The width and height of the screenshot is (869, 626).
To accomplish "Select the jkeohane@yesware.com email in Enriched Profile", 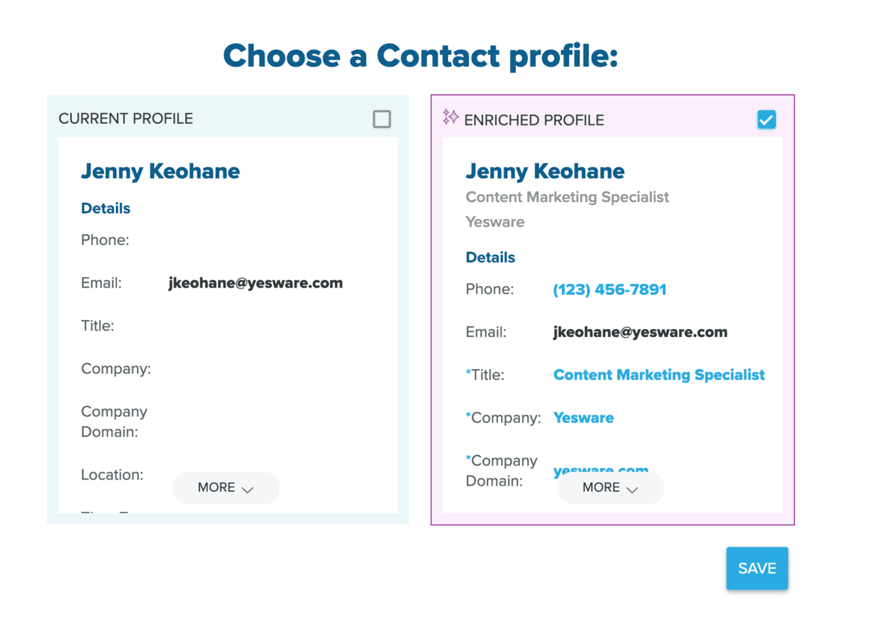I will tap(640, 332).
